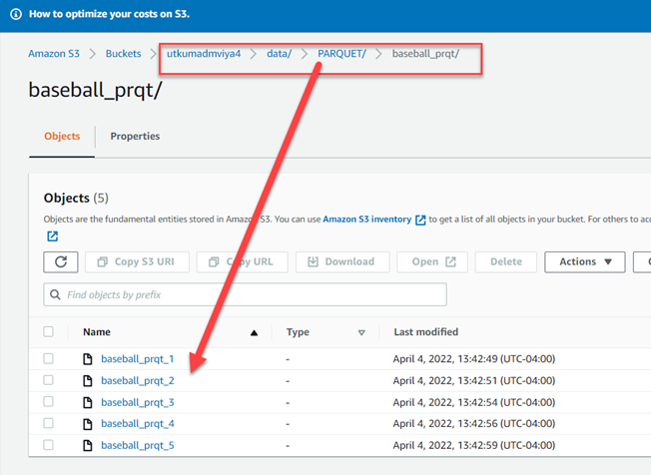Click the Type column header label
Image resolution: width=651 pixels, height=475 pixels.
click(x=298, y=332)
